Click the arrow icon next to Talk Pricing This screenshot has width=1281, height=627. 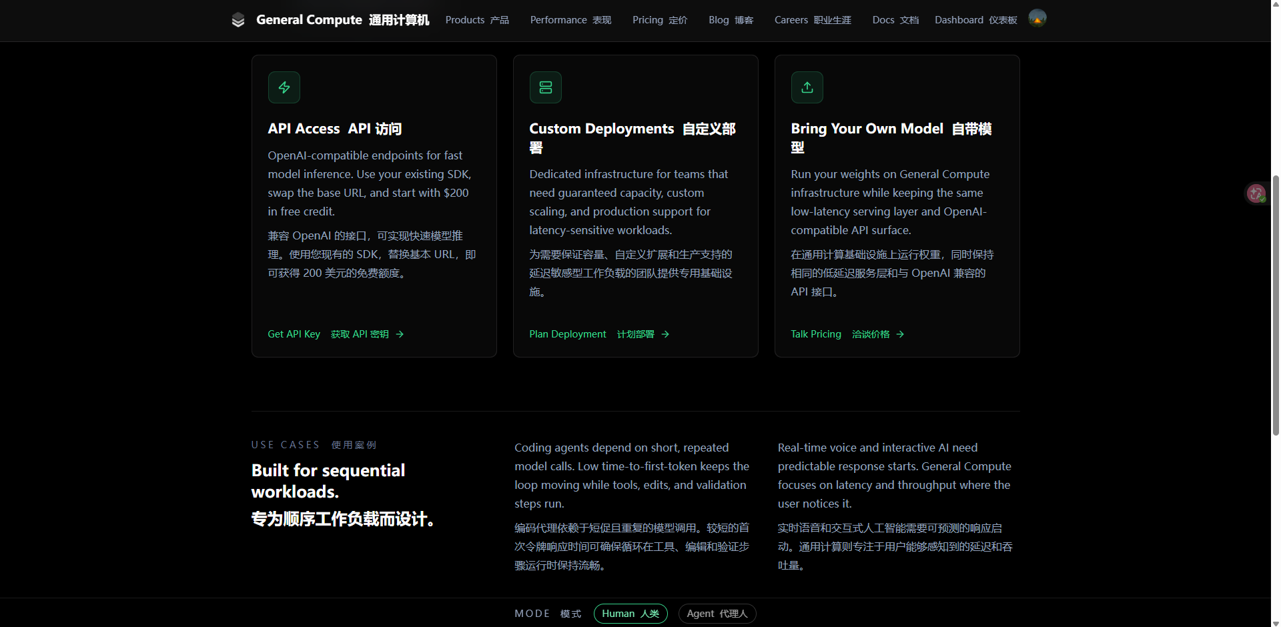point(900,334)
